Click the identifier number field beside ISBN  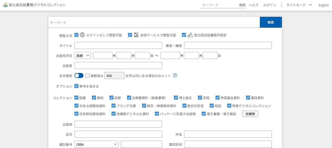(x=142, y=144)
